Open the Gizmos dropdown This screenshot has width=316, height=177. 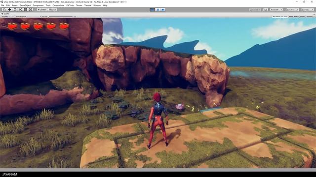(x=310, y=16)
